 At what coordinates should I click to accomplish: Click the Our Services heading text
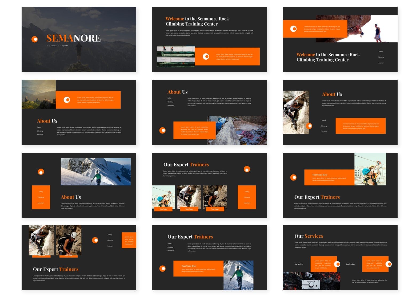pyautogui.click(x=309, y=236)
